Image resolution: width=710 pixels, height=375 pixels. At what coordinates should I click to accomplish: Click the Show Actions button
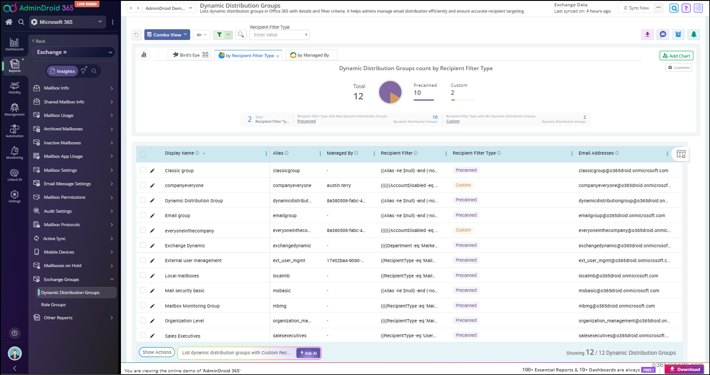157,352
